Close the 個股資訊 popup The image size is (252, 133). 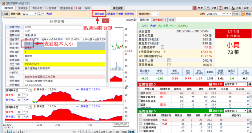pos(106,21)
